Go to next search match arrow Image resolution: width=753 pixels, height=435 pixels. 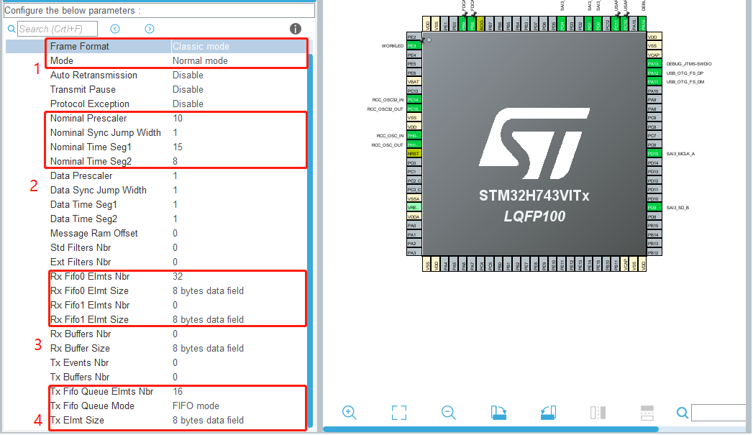click(x=150, y=28)
